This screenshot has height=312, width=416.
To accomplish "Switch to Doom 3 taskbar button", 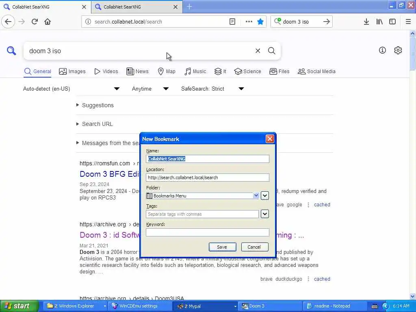I will click(270, 306).
